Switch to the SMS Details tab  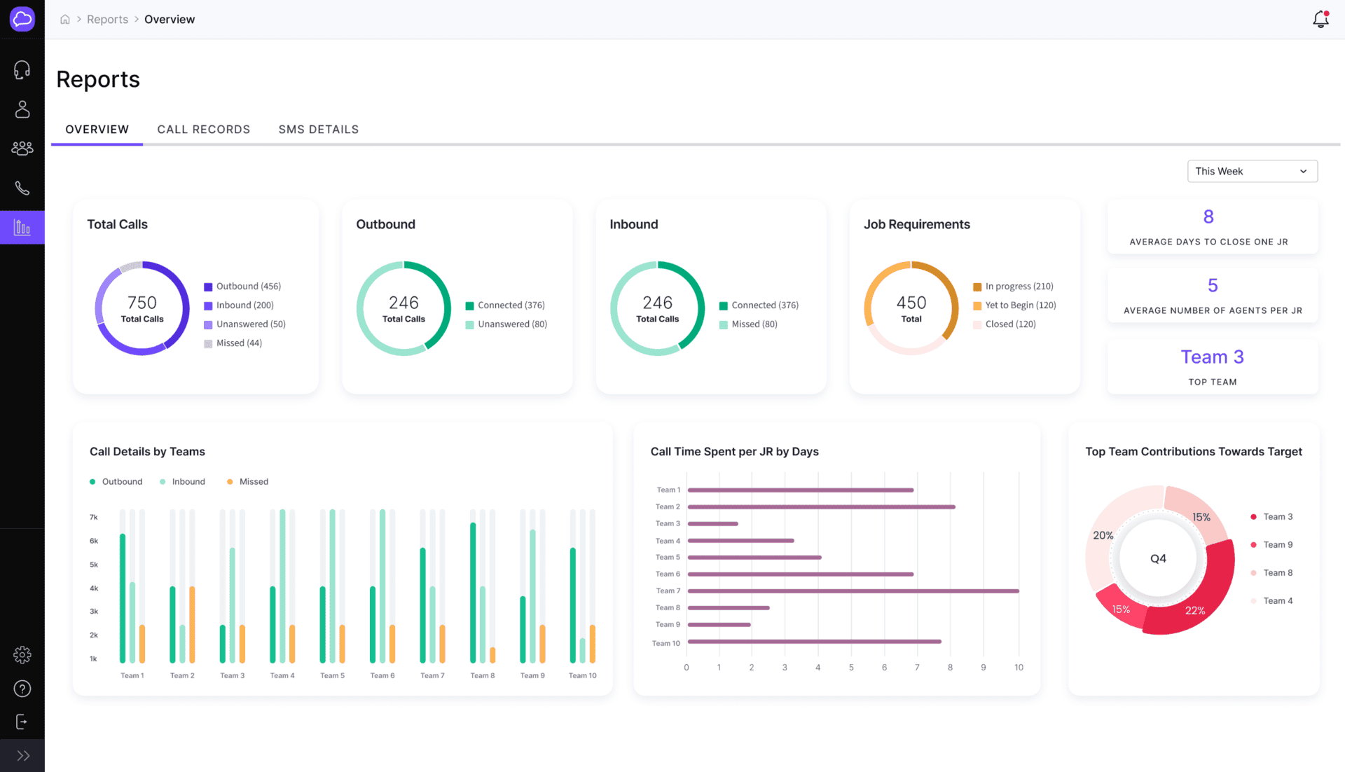[x=318, y=130]
